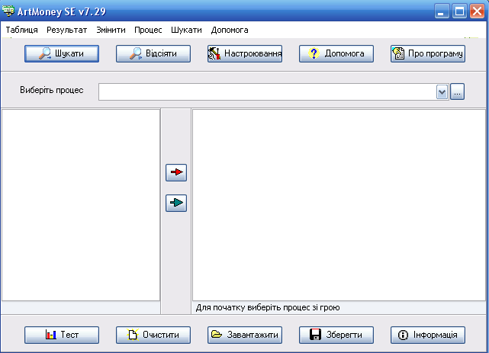Click the teal arrow transfer button
This screenshot has width=489, height=353.
(x=176, y=203)
